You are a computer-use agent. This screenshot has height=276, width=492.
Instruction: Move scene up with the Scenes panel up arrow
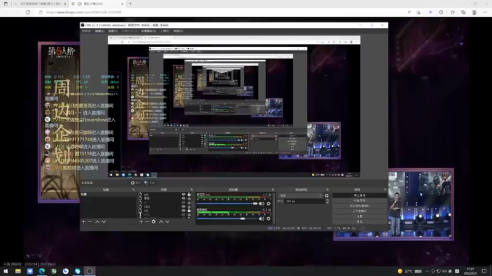click(97, 221)
